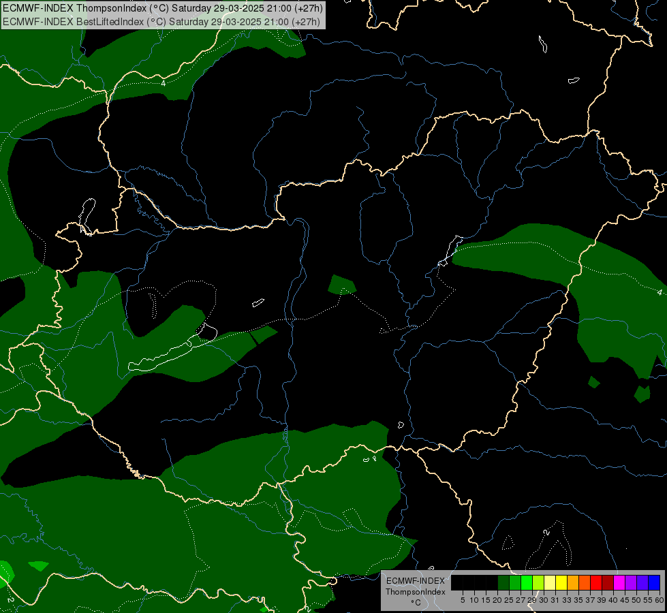Select the lime 29–30 legend swatch
Image resolution: width=667 pixels, height=613 pixels.
click(x=538, y=582)
